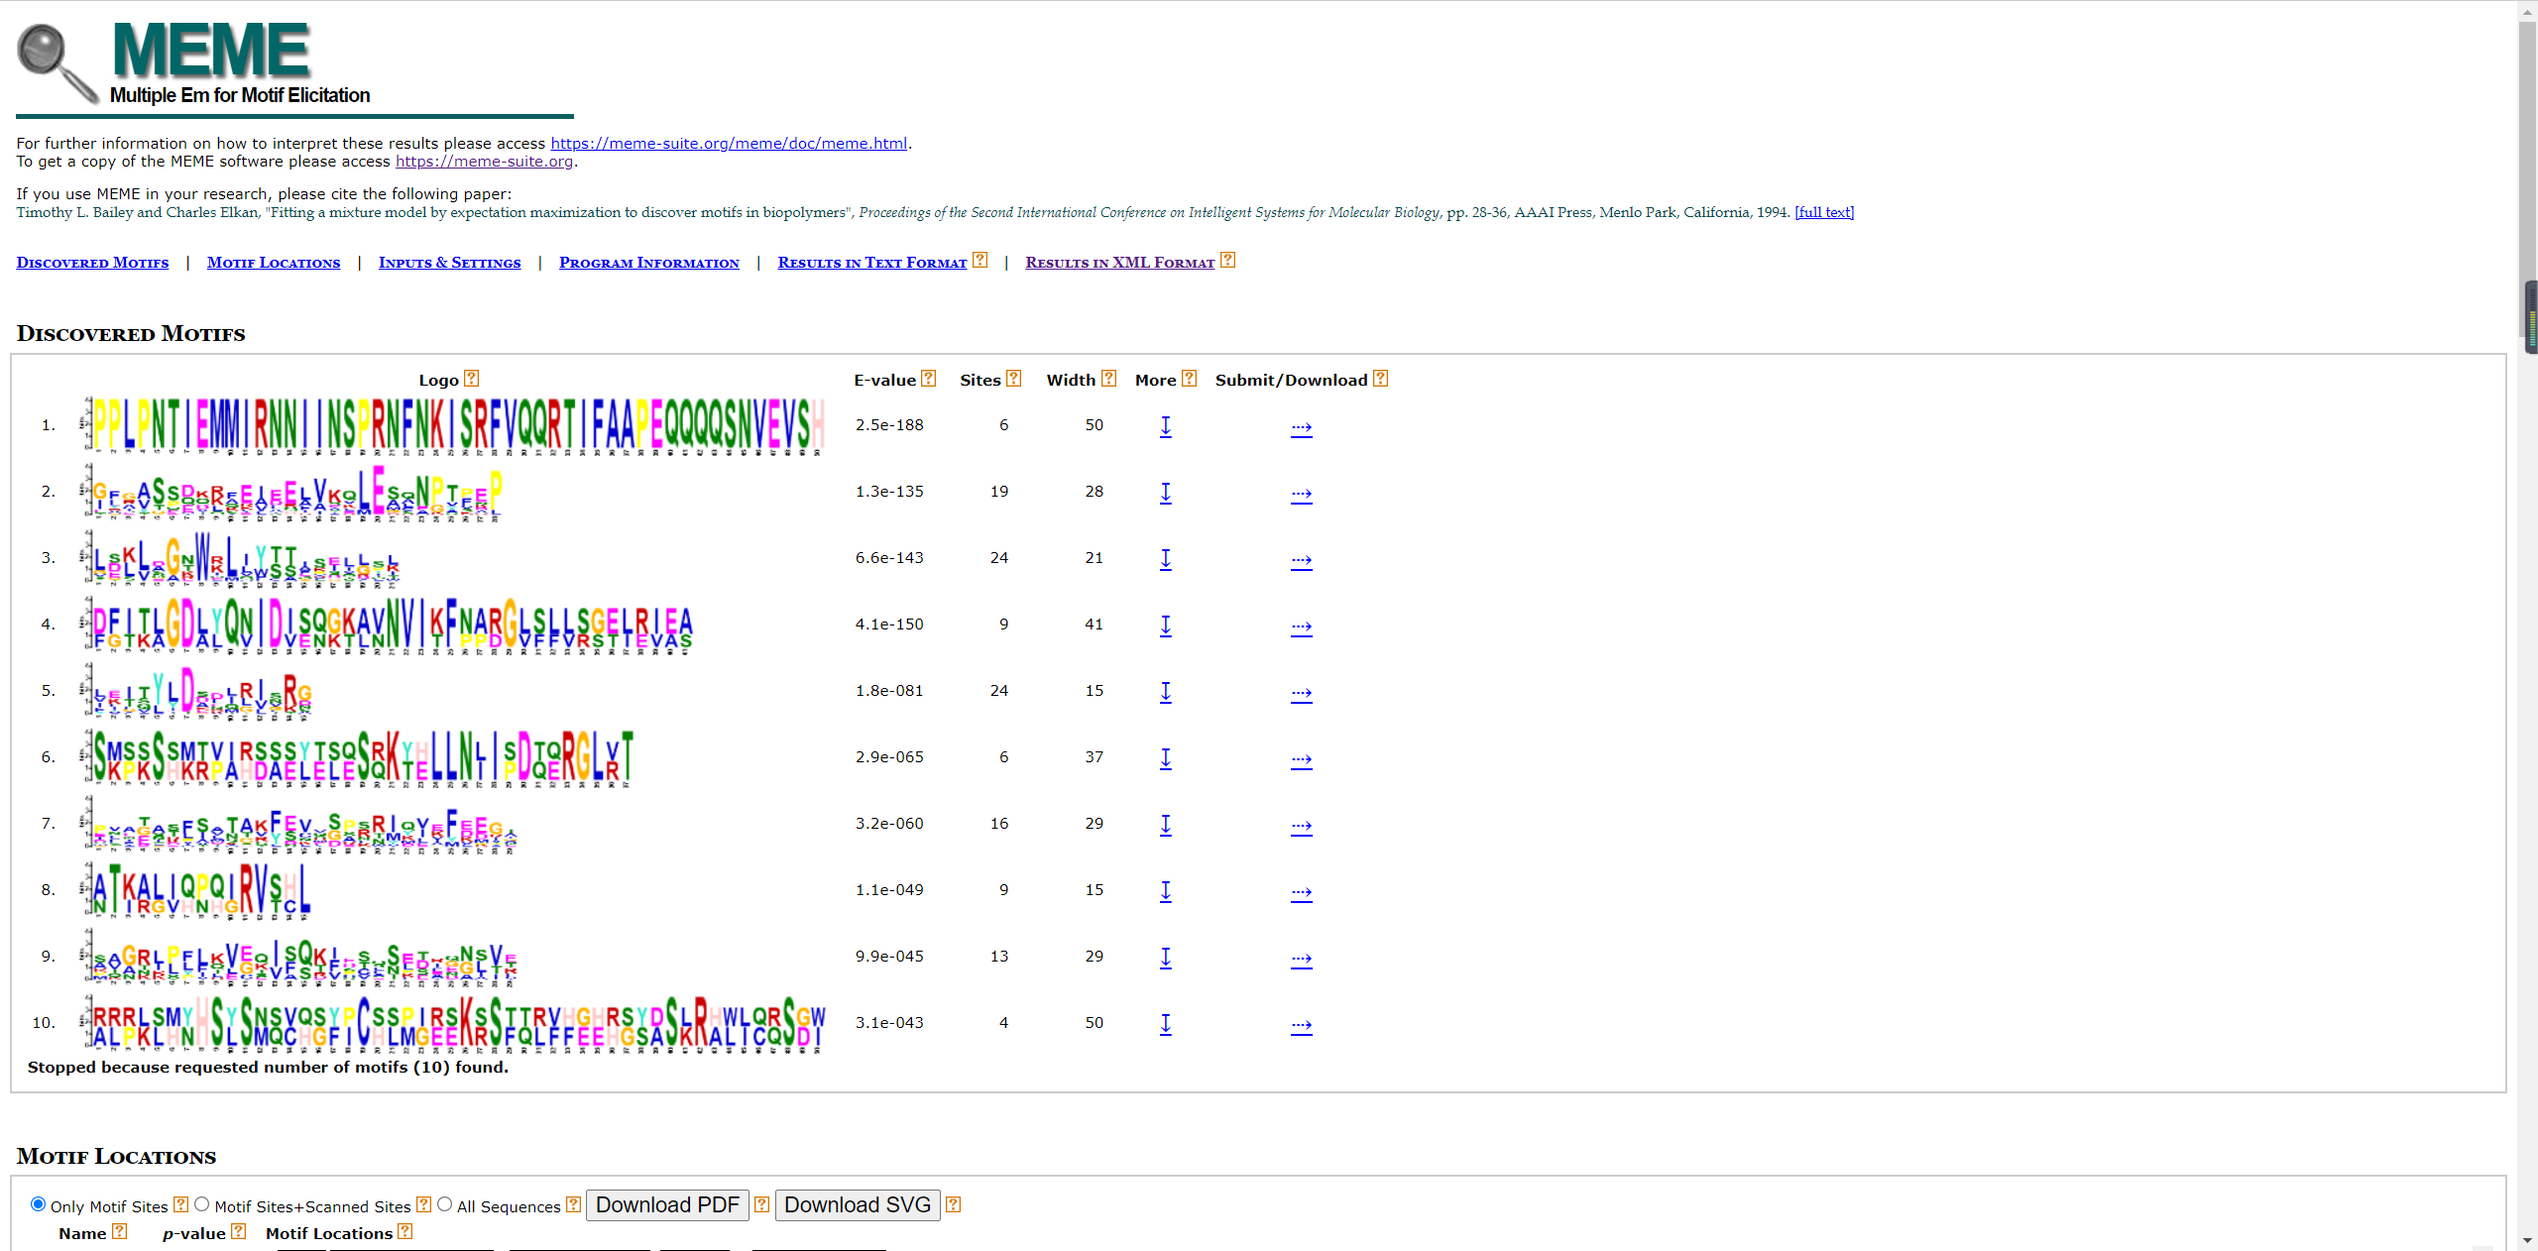Jump to Motif Locations section link
This screenshot has width=2538, height=1251.
coord(274,263)
